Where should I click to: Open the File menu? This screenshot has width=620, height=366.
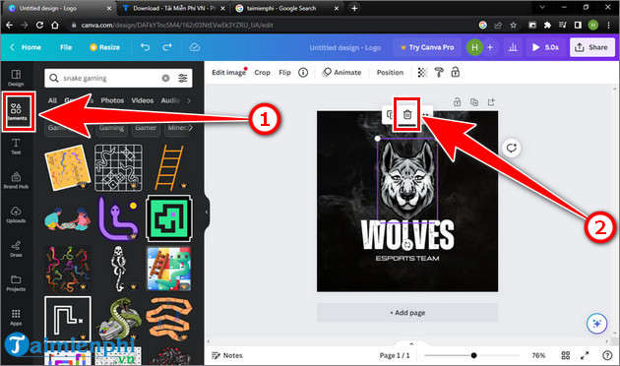66,47
